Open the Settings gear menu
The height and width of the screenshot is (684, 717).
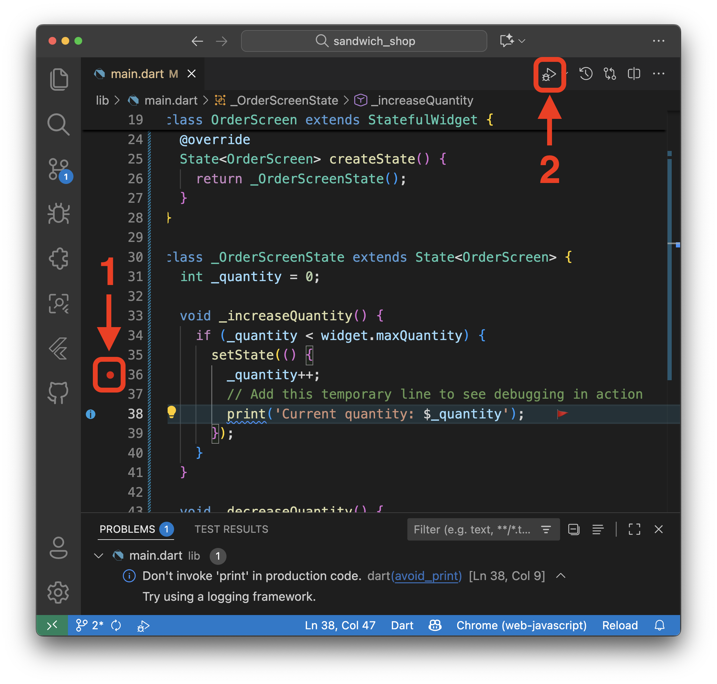(x=58, y=592)
